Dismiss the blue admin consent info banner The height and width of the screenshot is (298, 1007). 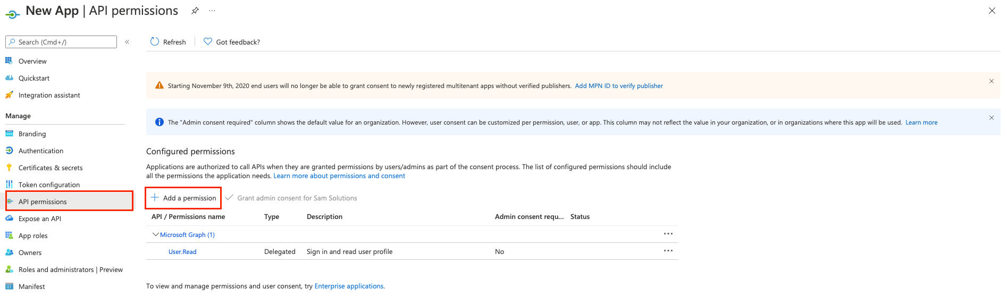(991, 118)
